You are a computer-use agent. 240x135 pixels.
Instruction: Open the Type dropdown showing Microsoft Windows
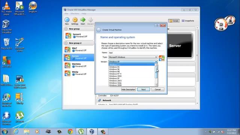coord(133,57)
